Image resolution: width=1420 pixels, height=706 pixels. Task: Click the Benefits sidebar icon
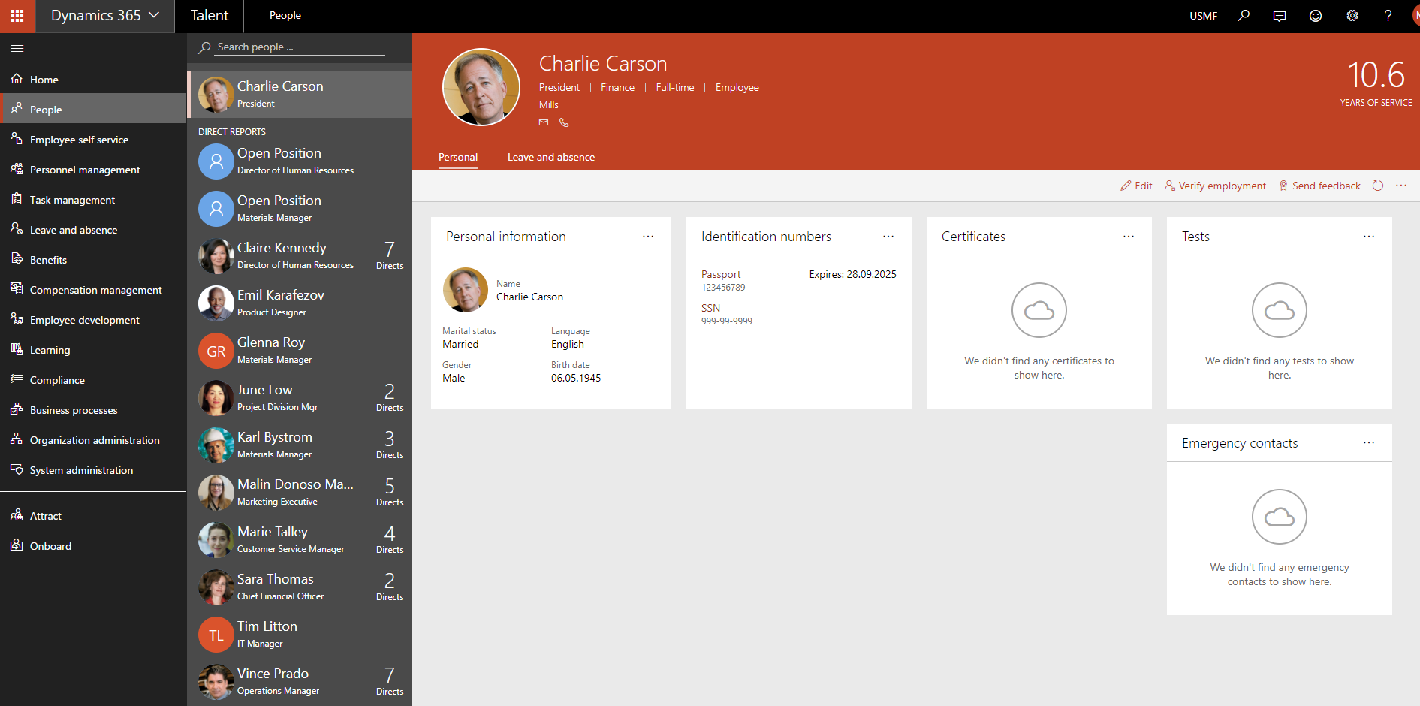click(17, 259)
